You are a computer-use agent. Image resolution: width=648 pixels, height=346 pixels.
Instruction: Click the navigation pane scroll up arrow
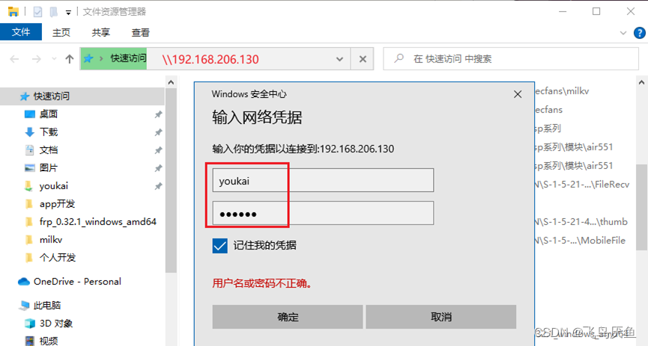(x=171, y=82)
